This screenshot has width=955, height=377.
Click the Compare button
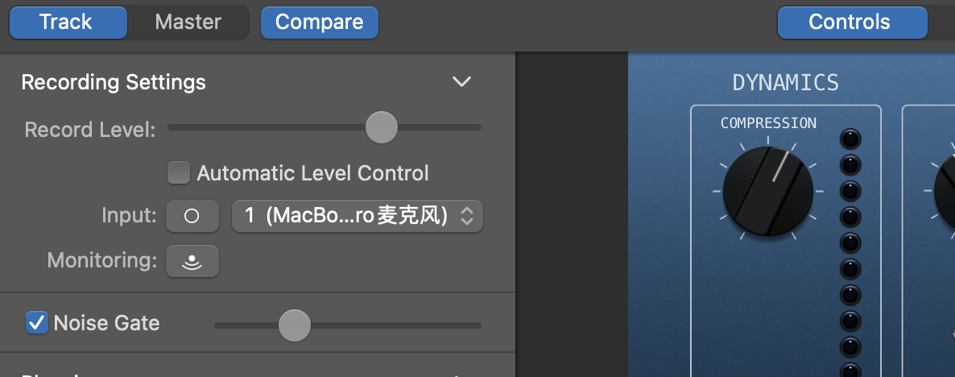[x=319, y=22]
